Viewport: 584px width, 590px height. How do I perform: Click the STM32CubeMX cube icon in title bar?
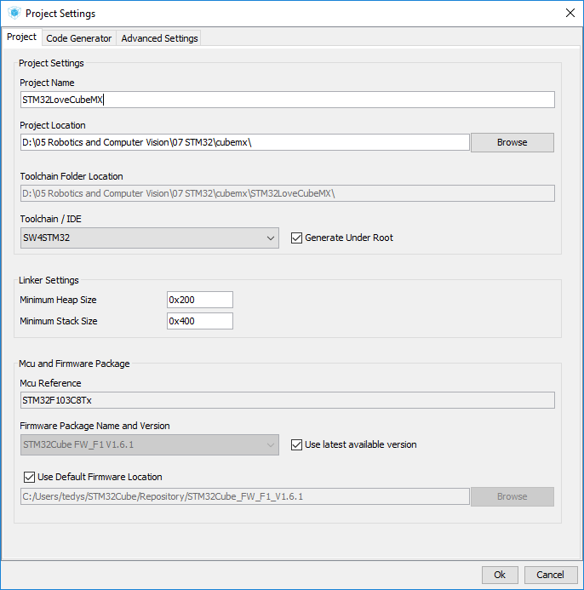(14, 13)
